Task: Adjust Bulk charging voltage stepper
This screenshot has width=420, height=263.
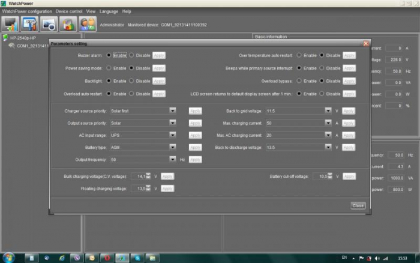Action: tap(148, 176)
